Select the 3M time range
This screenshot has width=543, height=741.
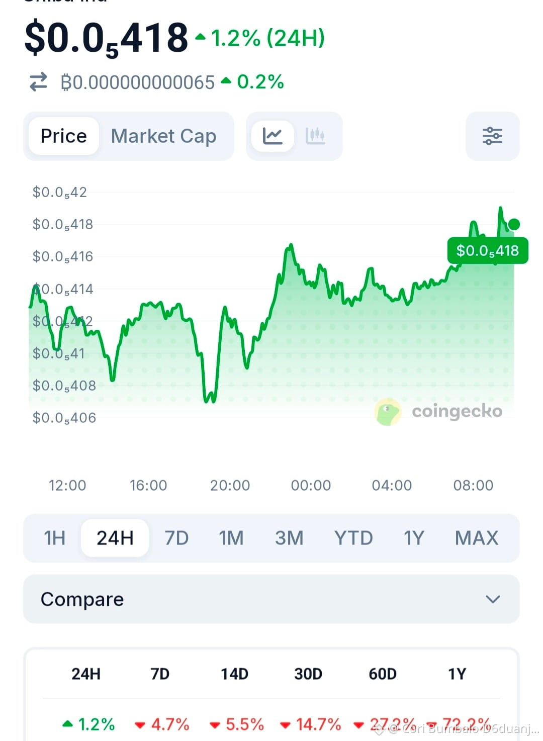pyautogui.click(x=289, y=538)
